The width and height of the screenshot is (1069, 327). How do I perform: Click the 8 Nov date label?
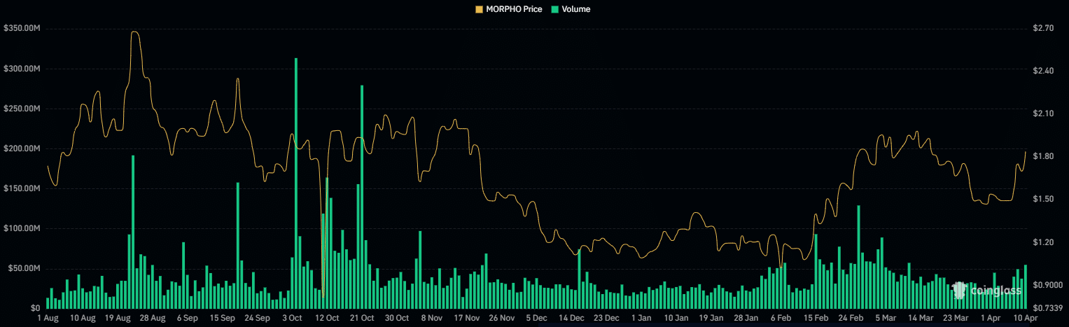pyautogui.click(x=432, y=318)
